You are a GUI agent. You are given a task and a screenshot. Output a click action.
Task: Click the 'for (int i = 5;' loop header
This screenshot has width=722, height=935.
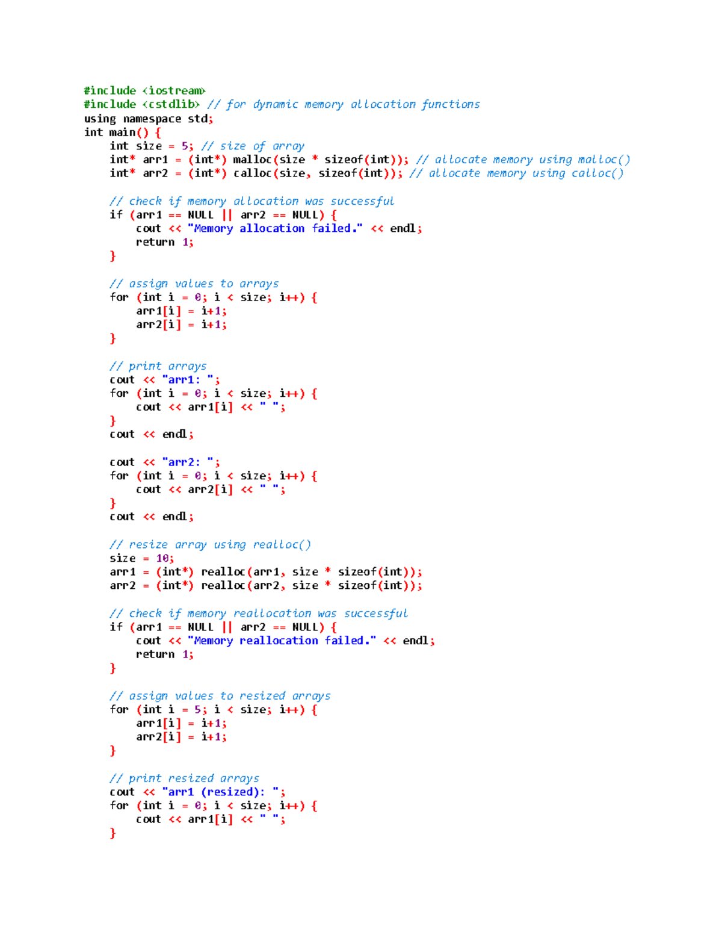pos(214,709)
